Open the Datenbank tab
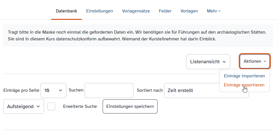278x131 pixels. point(66,11)
